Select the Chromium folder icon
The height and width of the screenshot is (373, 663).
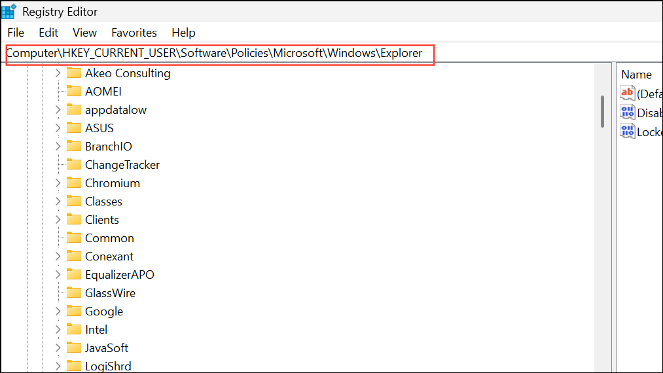coord(73,183)
